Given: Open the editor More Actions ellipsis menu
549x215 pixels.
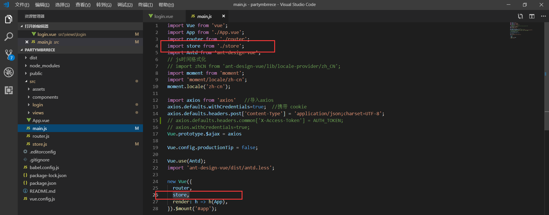Looking at the screenshot, I should tap(543, 16).
